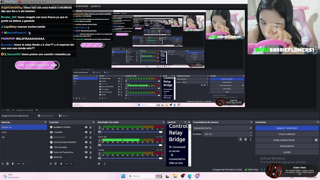Delete the selected scene with Escenas trash icon
The image size is (320, 180).
click(x=7, y=164)
